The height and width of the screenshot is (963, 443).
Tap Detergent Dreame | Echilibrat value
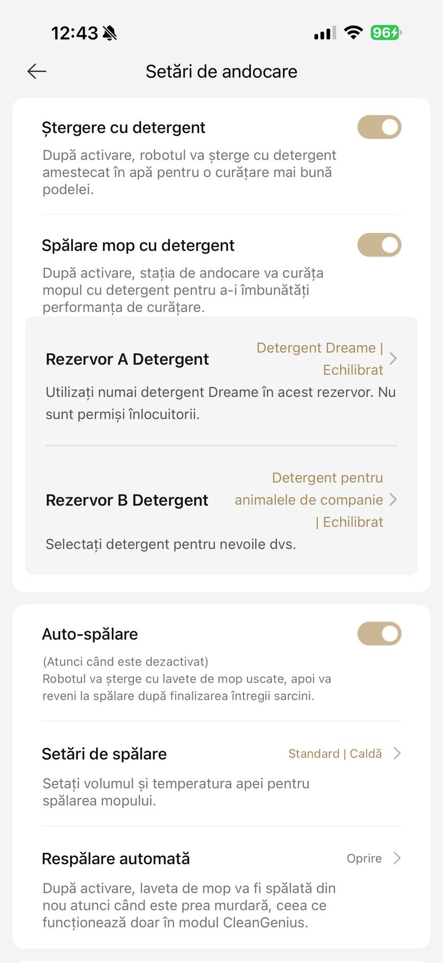click(x=320, y=359)
